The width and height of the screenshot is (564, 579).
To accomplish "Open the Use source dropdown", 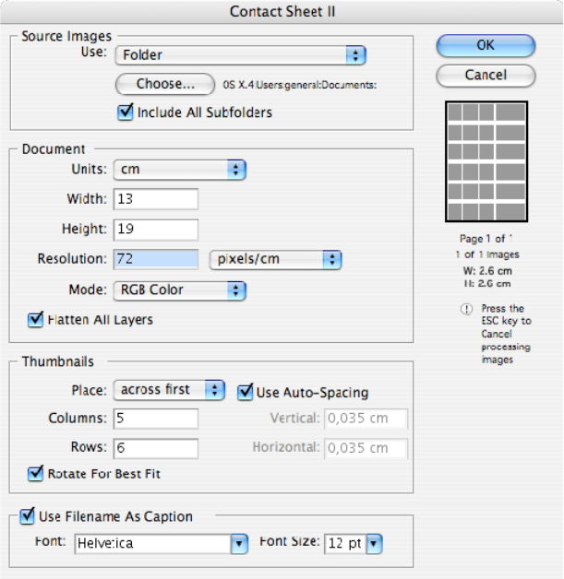I will point(240,55).
